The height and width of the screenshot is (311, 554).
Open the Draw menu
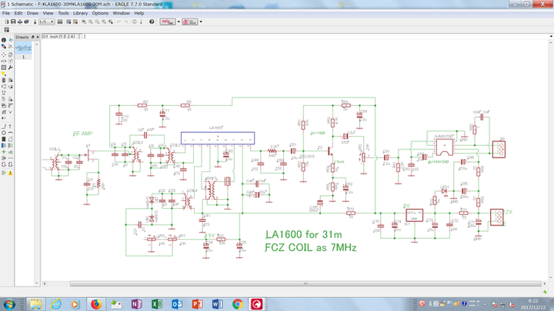pyautogui.click(x=32, y=13)
